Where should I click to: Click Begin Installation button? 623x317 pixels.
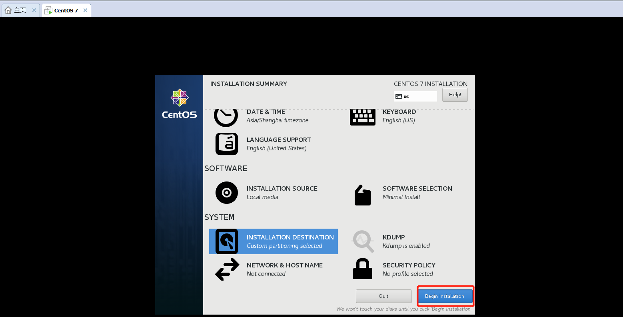445,296
